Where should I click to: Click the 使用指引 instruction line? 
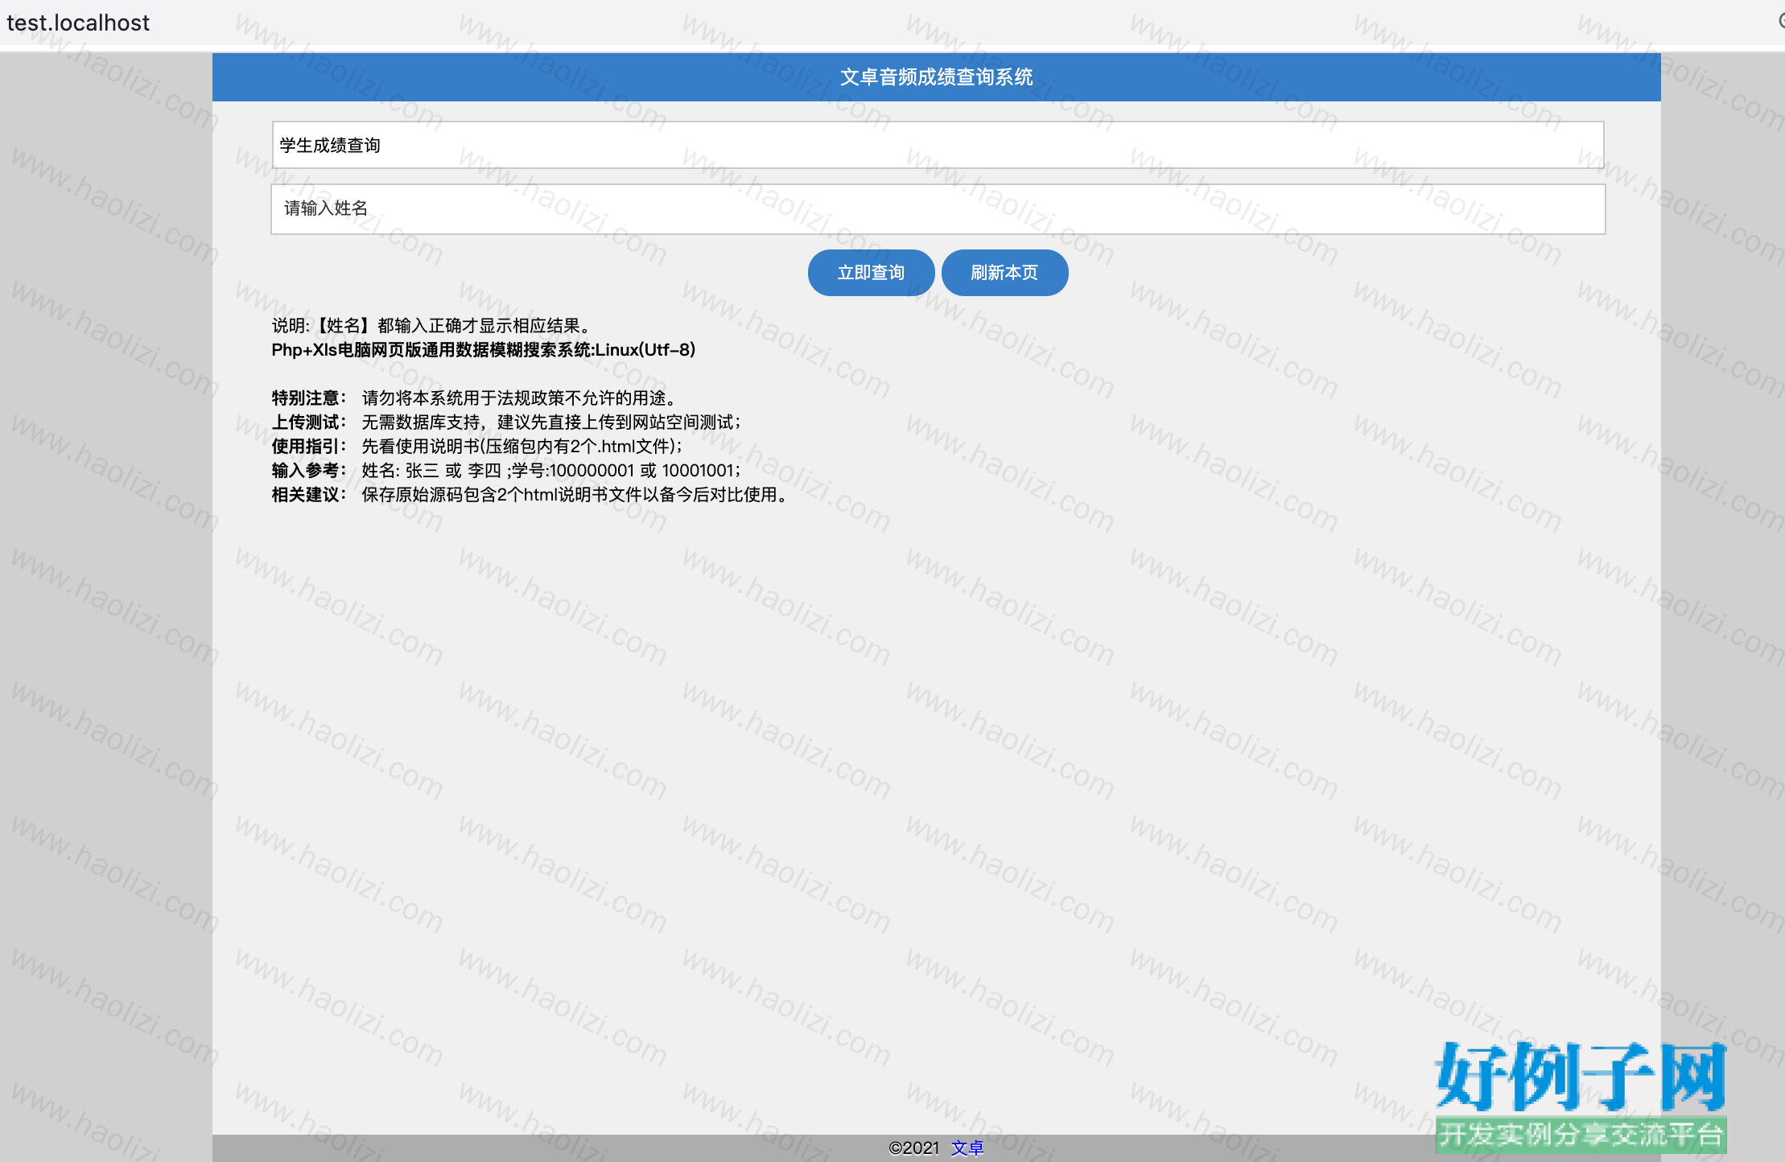[x=477, y=446]
